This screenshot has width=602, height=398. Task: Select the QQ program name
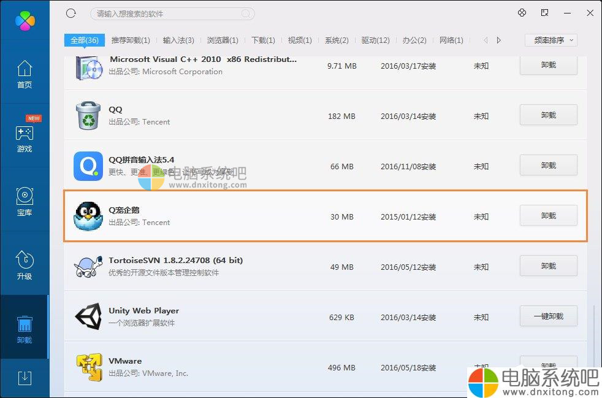(x=116, y=110)
